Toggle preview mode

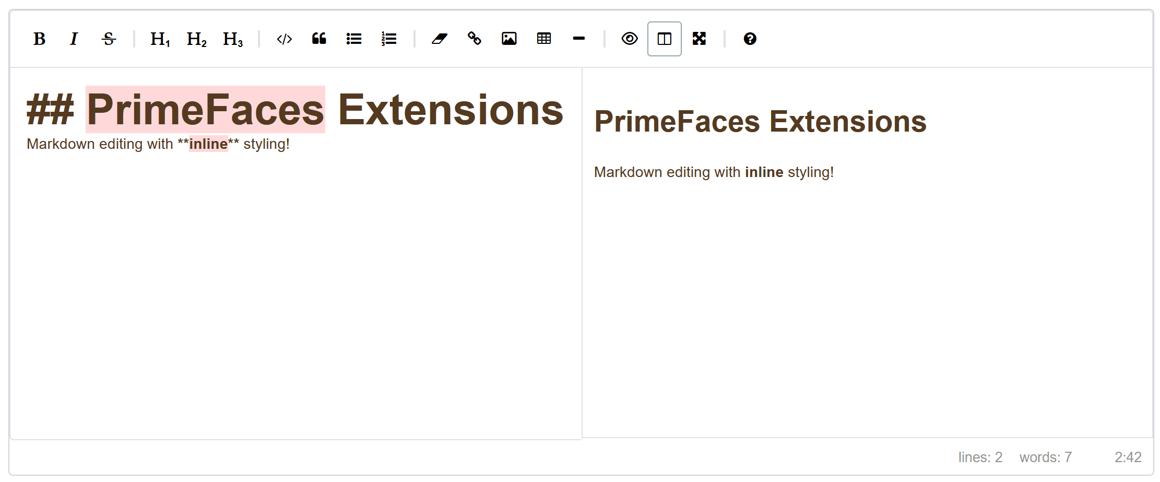coord(629,39)
